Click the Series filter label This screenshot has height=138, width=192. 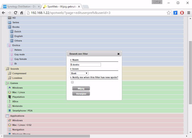click(x=16, y=22)
